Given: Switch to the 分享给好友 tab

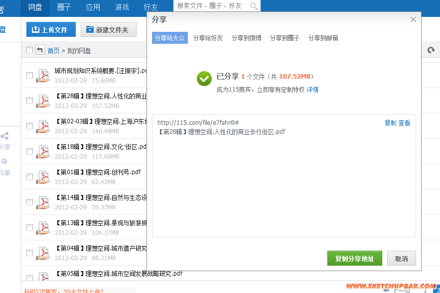Looking at the screenshot, I should click(208, 38).
